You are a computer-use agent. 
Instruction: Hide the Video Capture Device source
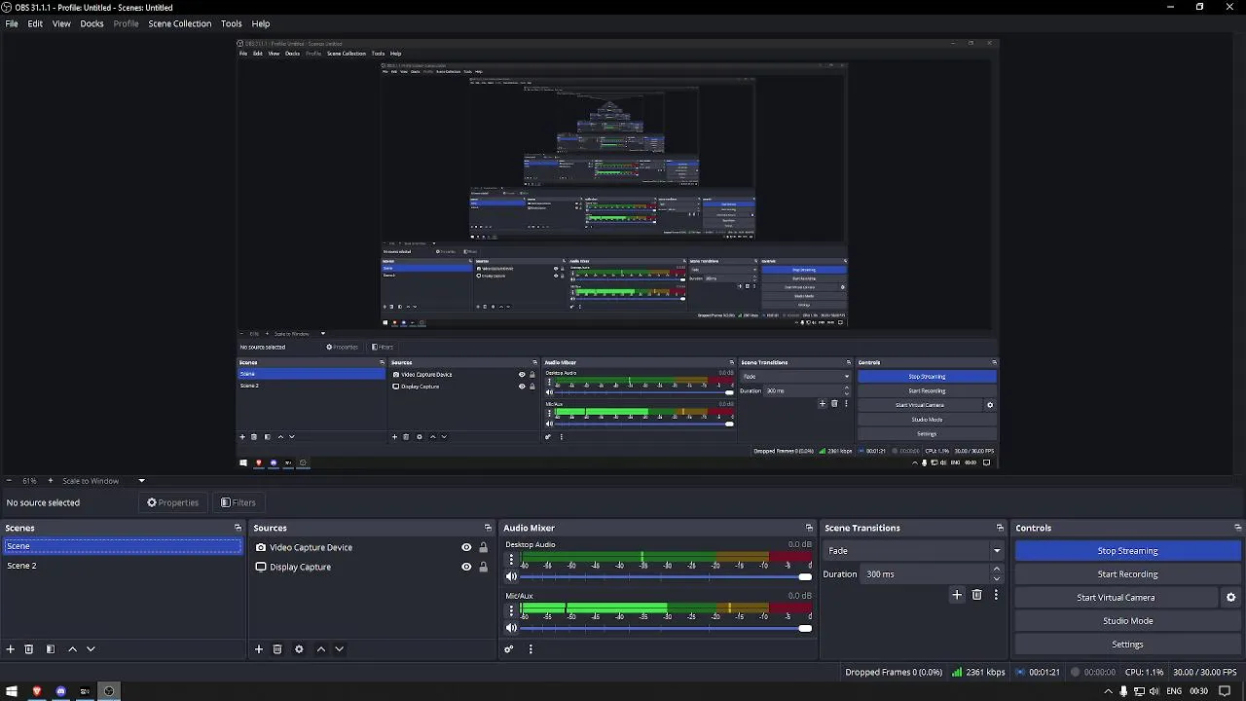click(x=466, y=547)
